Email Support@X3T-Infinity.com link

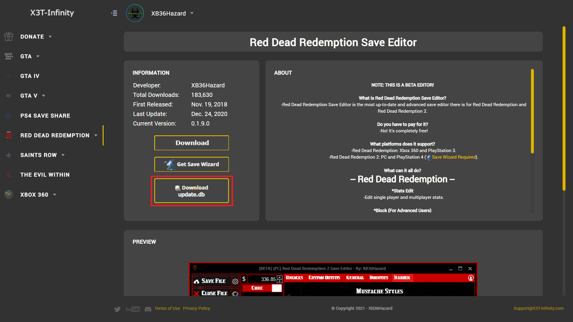[539, 308]
